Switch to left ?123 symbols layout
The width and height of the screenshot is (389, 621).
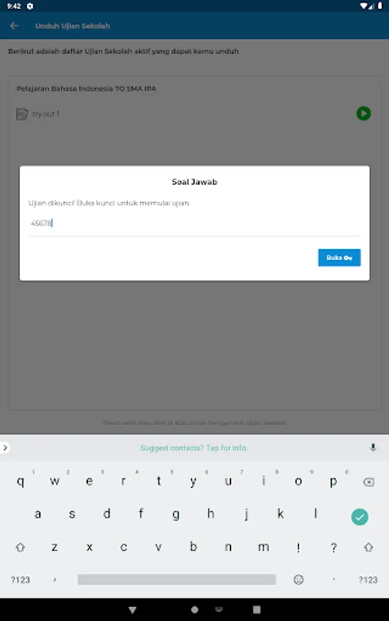(x=20, y=580)
